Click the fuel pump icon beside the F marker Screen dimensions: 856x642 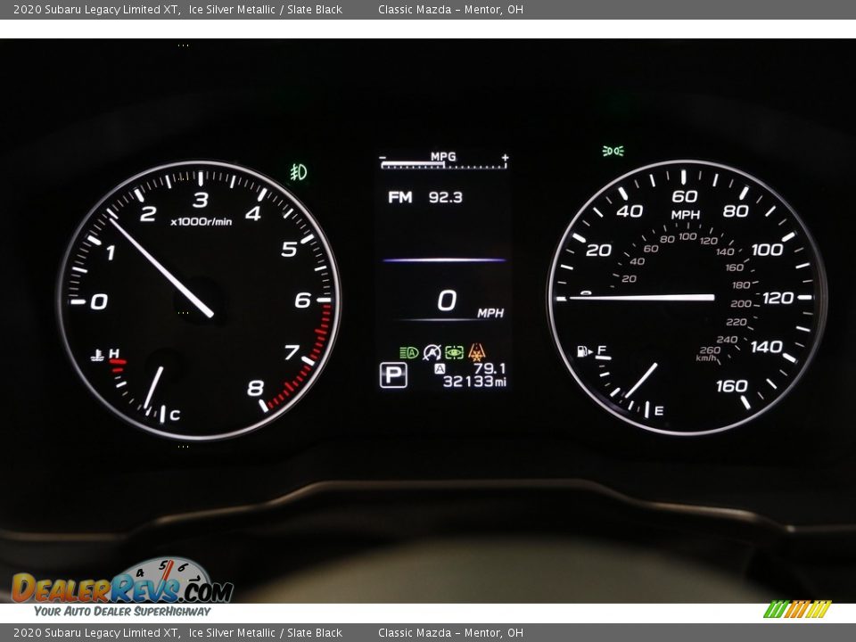point(583,350)
